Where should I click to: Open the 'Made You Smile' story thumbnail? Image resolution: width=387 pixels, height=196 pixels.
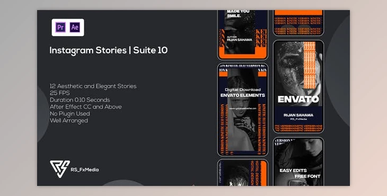pyautogui.click(x=243, y=35)
